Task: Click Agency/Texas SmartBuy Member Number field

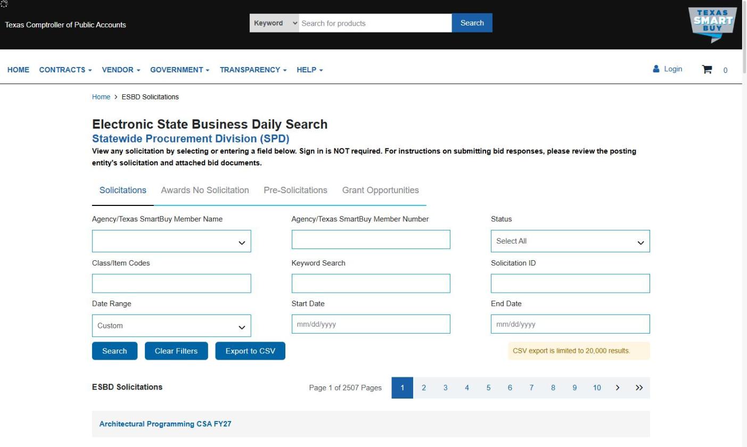Action: (371, 239)
